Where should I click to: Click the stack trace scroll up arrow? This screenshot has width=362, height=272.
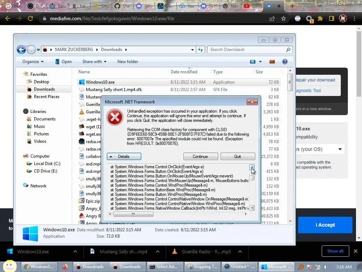point(252,167)
